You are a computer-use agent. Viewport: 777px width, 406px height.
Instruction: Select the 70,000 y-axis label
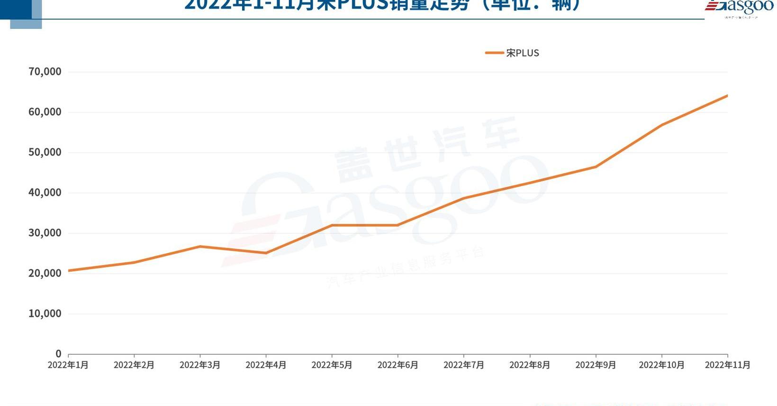(45, 72)
